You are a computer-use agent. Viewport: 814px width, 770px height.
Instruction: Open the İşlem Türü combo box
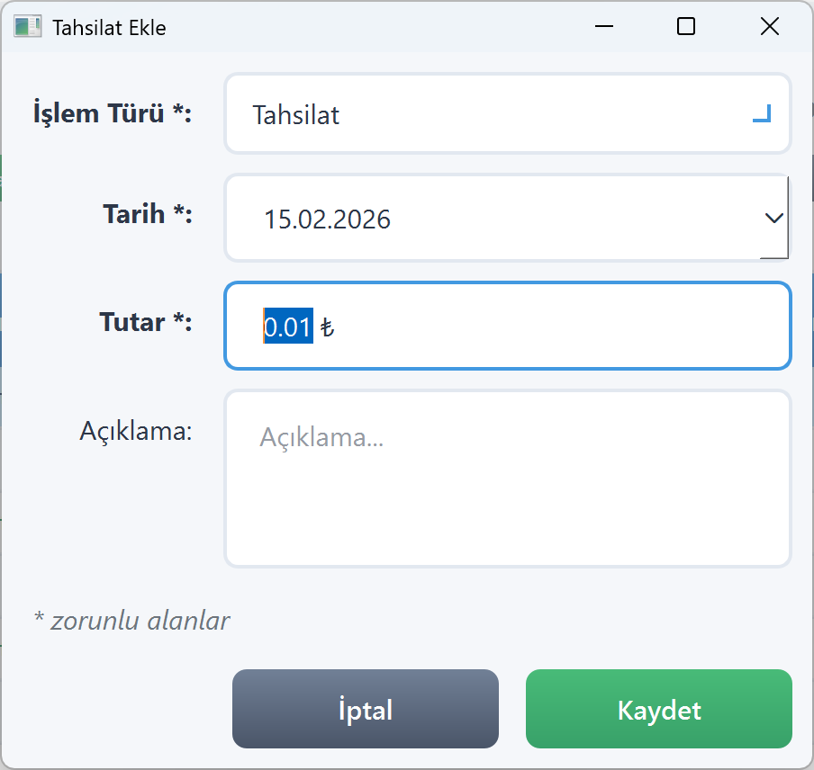click(507, 114)
